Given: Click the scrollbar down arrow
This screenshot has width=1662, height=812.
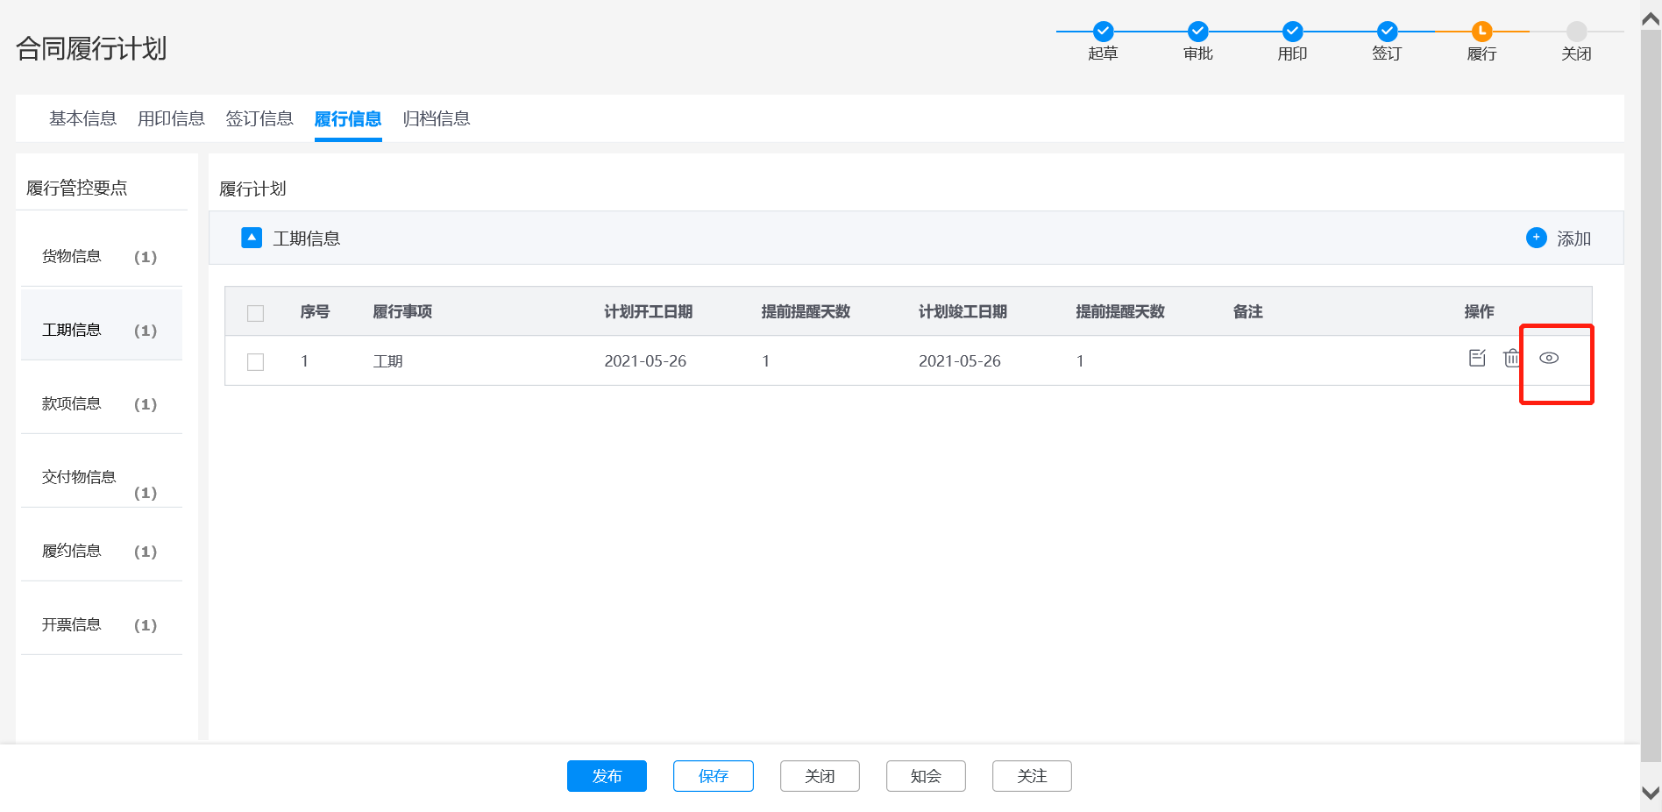Looking at the screenshot, I should [1650, 793].
